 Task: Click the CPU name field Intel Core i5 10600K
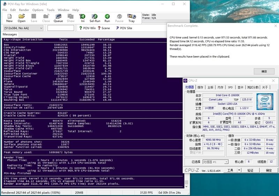[228, 95]
